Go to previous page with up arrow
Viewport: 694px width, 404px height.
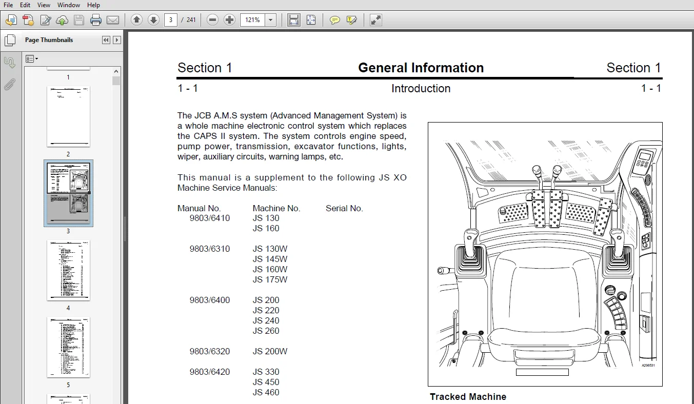pyautogui.click(x=136, y=20)
